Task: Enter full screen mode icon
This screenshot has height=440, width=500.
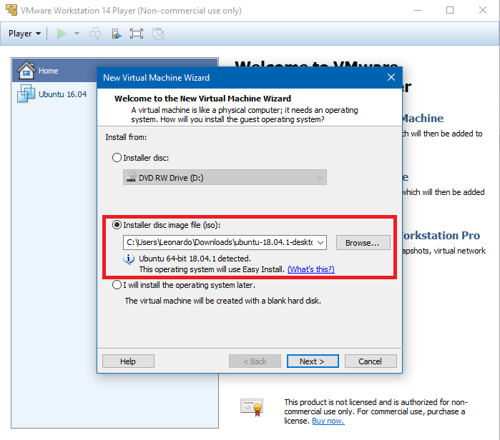Action: (x=137, y=34)
